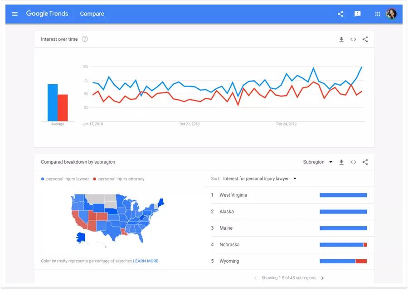
Task: Click the Google account avatar
Action: point(391,14)
